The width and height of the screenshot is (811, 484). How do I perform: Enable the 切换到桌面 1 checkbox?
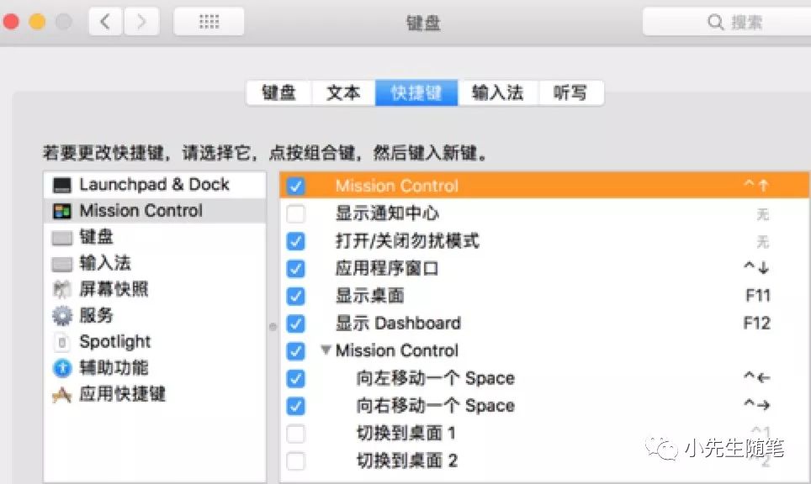[x=296, y=434]
